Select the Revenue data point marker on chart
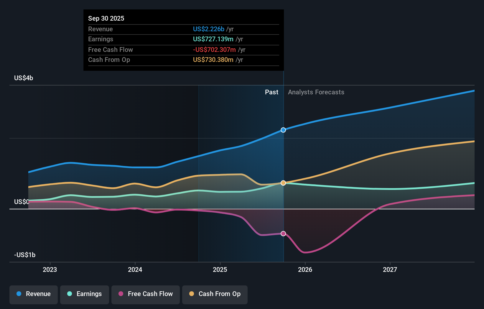The width and height of the screenshot is (484, 309). coord(283,130)
